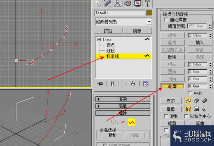214x146 pixels.
Task: Open the Create command panel tab
Action: pos(98,3)
